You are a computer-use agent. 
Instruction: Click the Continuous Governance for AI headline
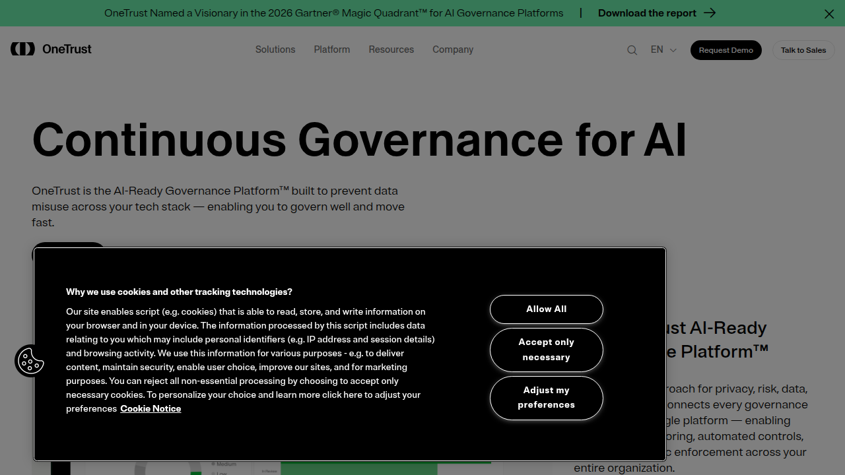pos(359,139)
